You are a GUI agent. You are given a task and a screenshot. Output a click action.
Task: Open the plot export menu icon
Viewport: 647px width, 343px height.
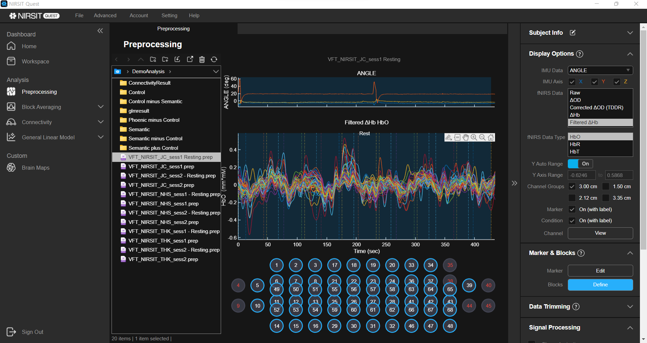[x=449, y=137]
